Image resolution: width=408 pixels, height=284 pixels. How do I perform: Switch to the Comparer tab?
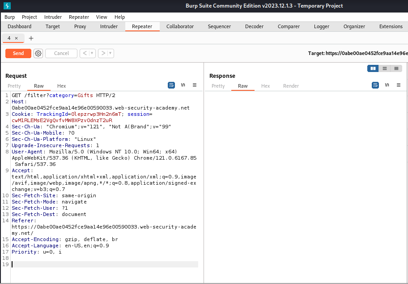[x=289, y=26]
